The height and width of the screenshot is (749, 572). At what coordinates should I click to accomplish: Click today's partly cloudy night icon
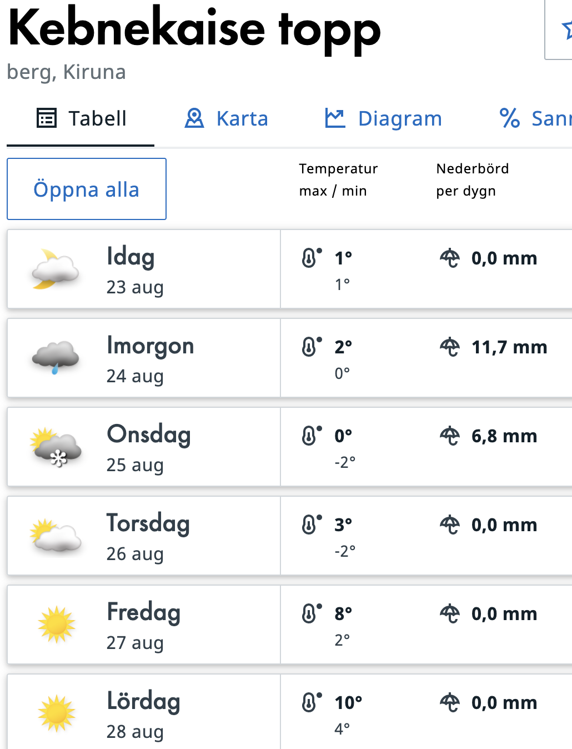point(54,269)
